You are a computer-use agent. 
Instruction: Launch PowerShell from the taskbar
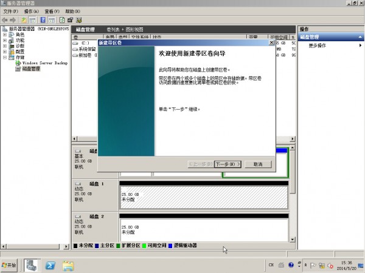click(x=51, y=265)
